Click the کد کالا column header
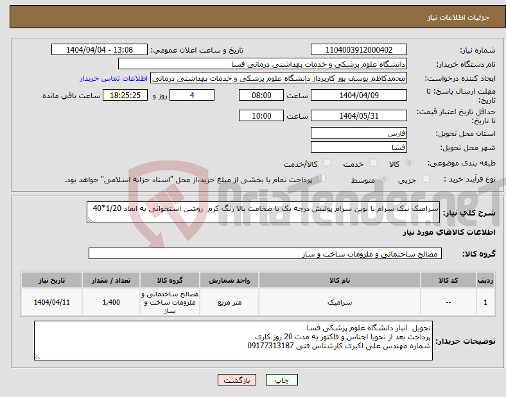Screen dimensions: 506x397 pos(448,280)
